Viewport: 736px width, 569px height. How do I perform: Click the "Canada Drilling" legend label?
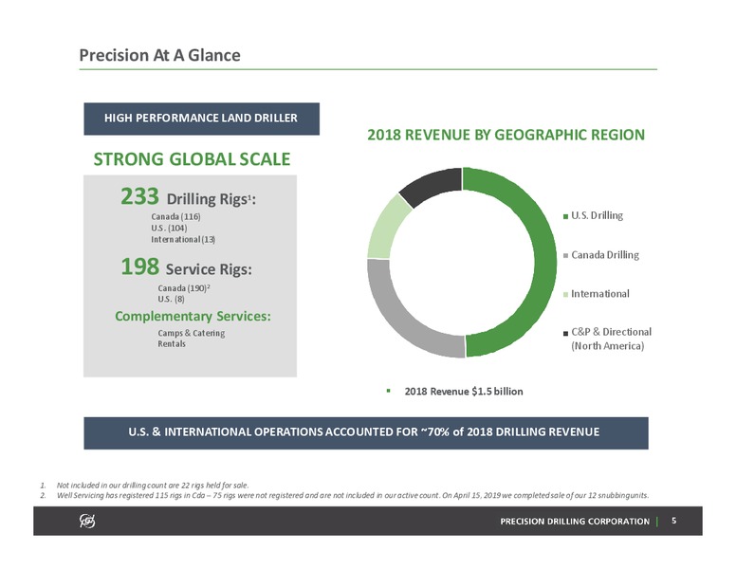pos(605,255)
